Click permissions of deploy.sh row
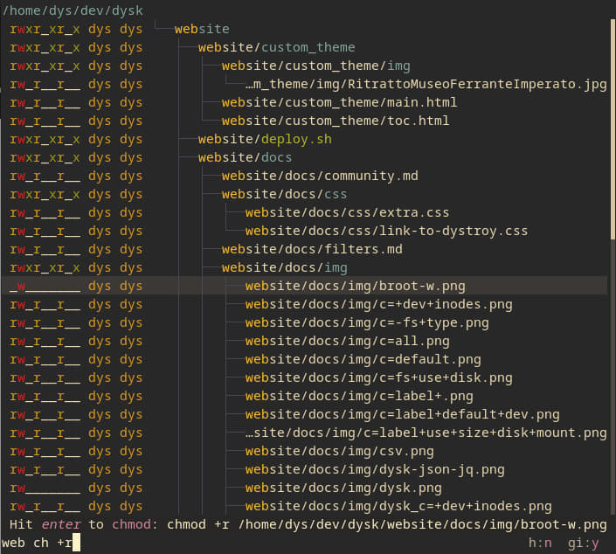This screenshot has height=554, width=616. [45, 139]
